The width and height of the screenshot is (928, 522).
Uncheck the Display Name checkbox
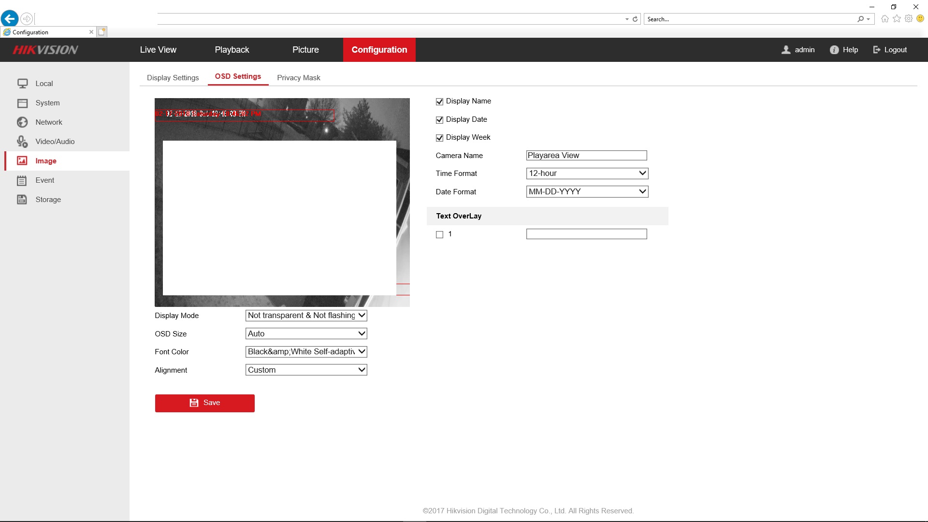click(x=439, y=101)
